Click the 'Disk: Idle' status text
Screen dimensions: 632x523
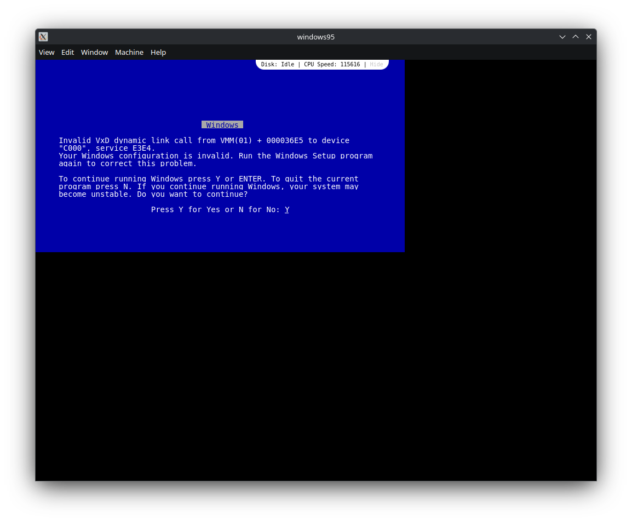(277, 64)
